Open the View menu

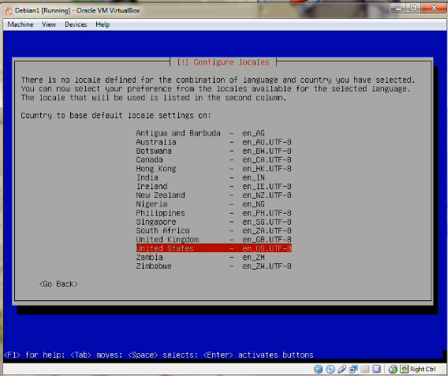click(49, 24)
